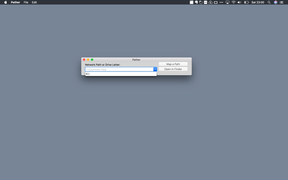Click the three-dots overflow menu bar icon
Screen dimensions: 288x180
coord(221,3)
